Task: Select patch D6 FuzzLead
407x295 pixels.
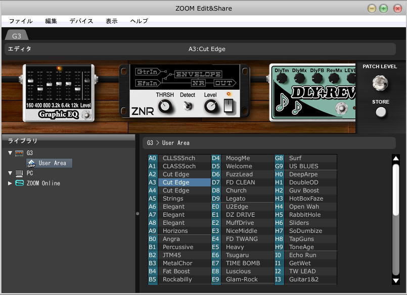Action: pos(243,174)
